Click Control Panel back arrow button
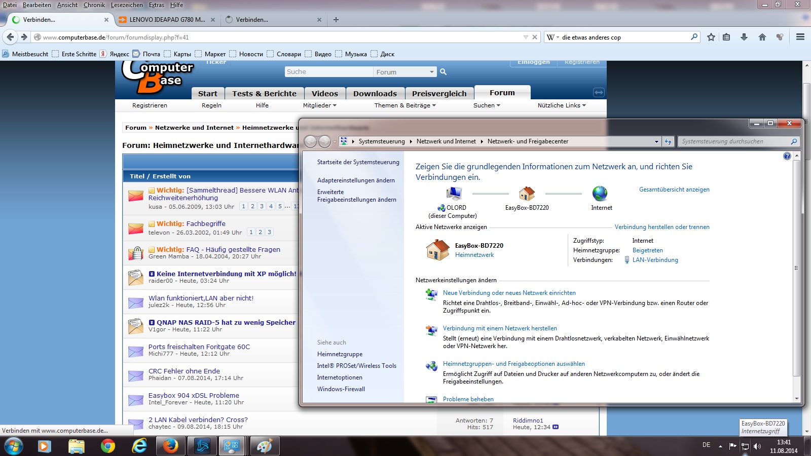The width and height of the screenshot is (811, 456). click(x=311, y=141)
